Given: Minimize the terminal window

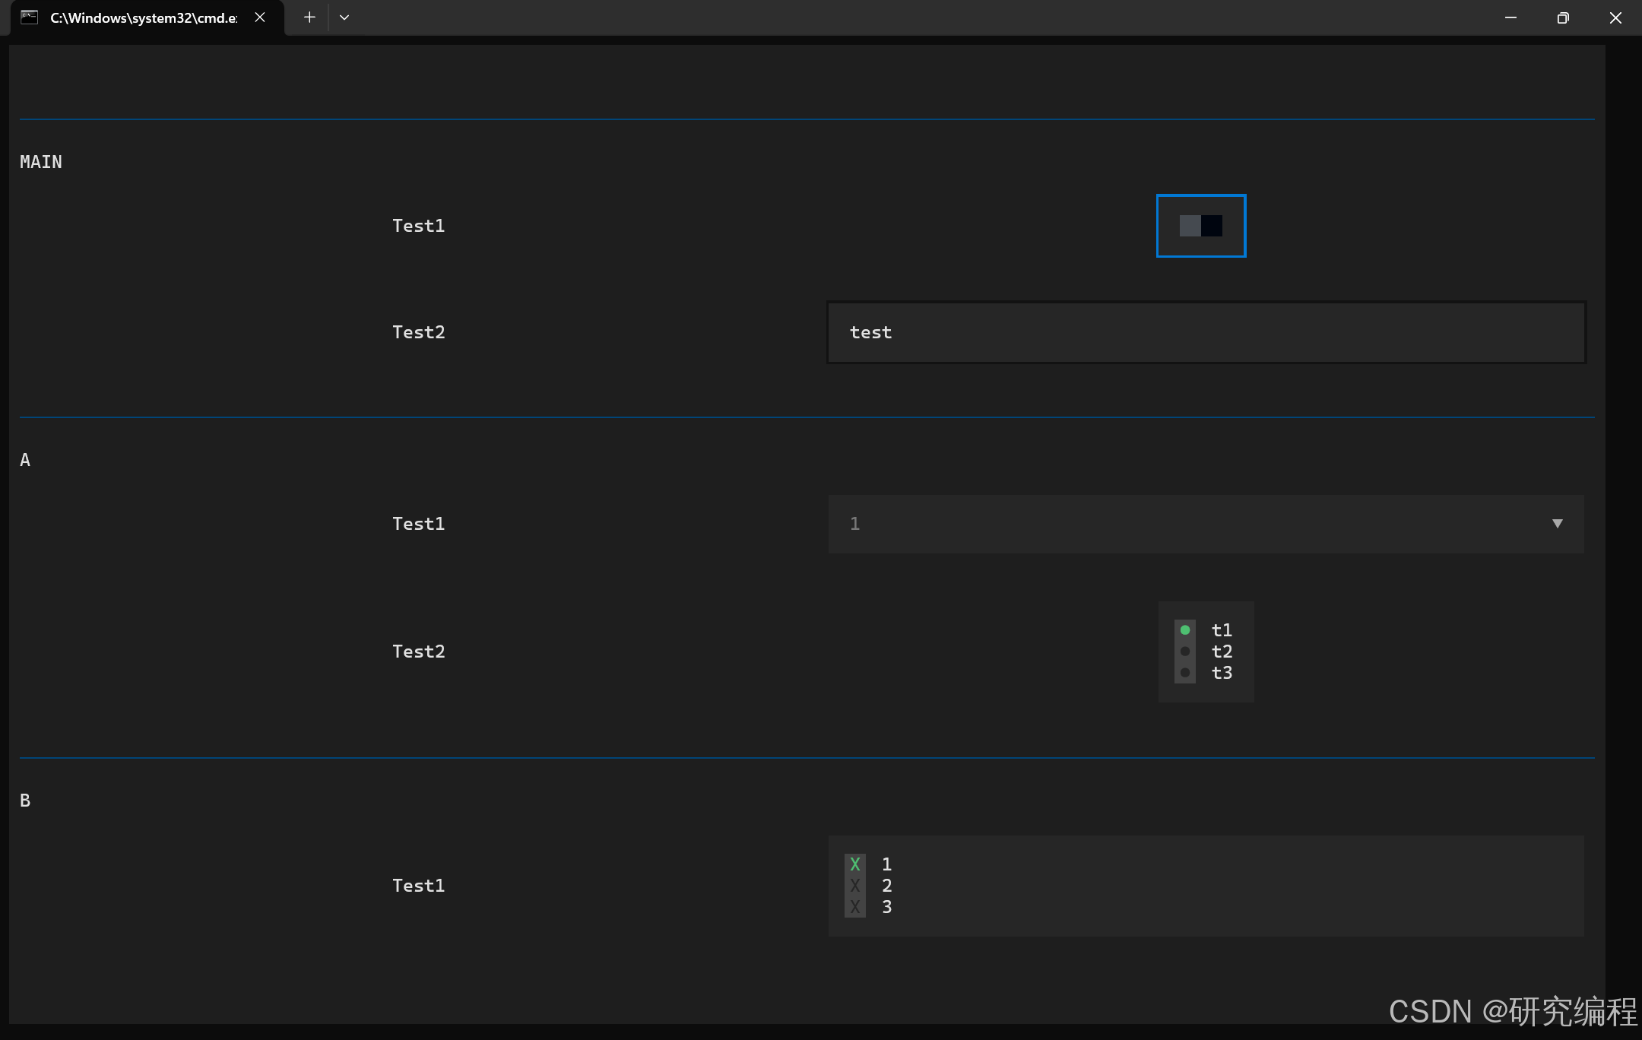Looking at the screenshot, I should [1510, 17].
